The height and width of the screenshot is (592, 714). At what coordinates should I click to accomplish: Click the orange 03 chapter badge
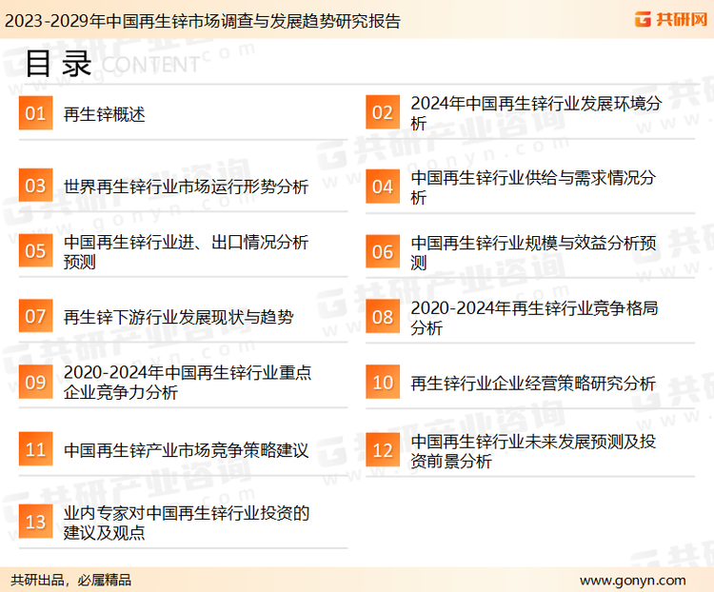(x=35, y=186)
